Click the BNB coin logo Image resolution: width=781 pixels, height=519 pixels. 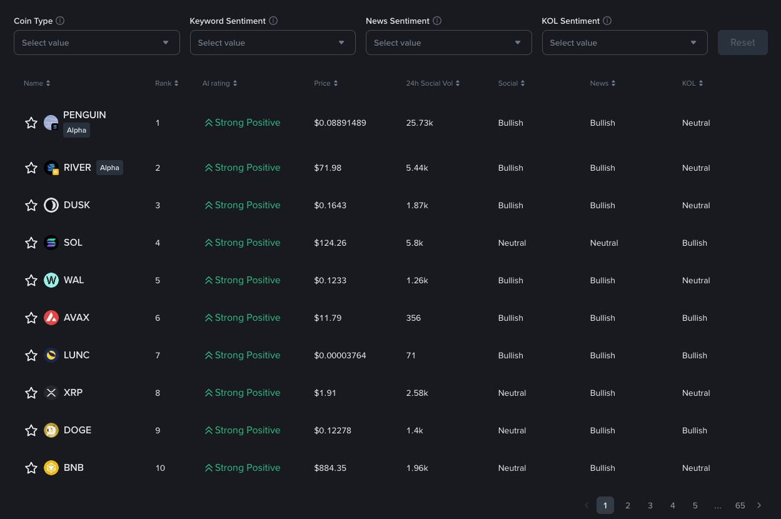coord(51,468)
